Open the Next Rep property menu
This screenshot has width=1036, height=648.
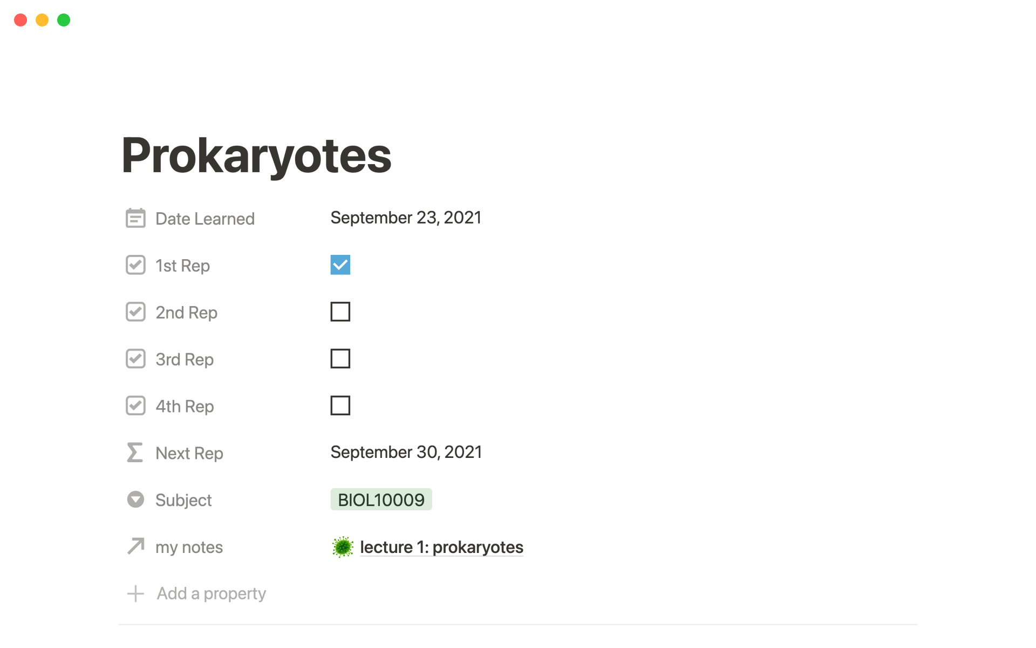(189, 453)
